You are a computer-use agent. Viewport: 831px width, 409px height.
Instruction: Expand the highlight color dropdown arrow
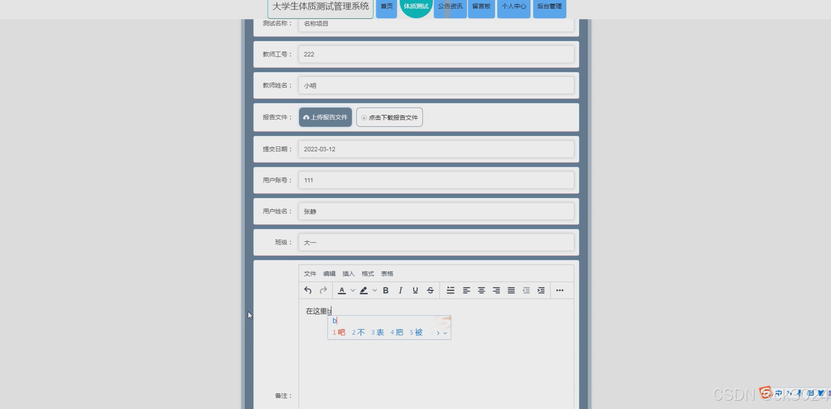coord(374,290)
